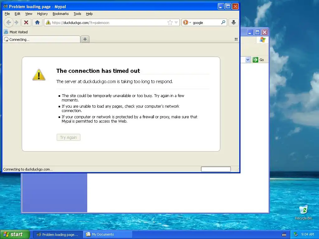Image resolution: width=319 pixels, height=239 pixels.
Task: Bookmark this page with the star
Action: 170,22
